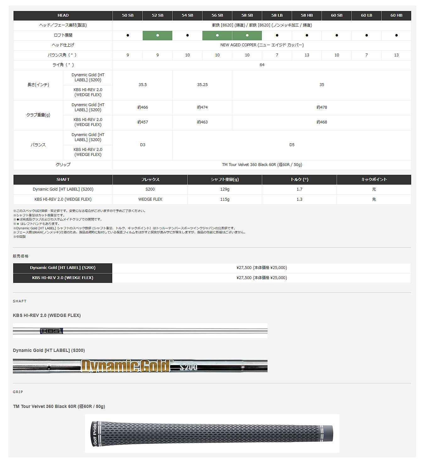Click the balance value 'D5'
425x464 pixels.
[292, 145]
